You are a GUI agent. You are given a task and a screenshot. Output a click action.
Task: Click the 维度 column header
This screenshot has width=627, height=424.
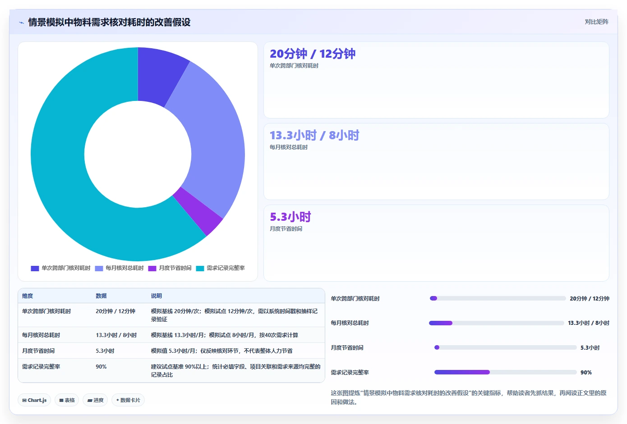[x=28, y=296]
